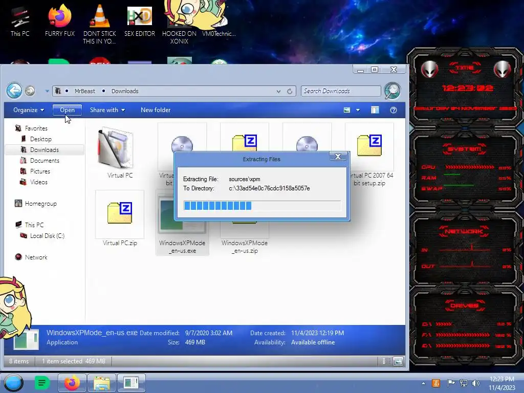Viewport: 524px width, 393px height.
Task: Open the Start orb
Action: coord(13,383)
